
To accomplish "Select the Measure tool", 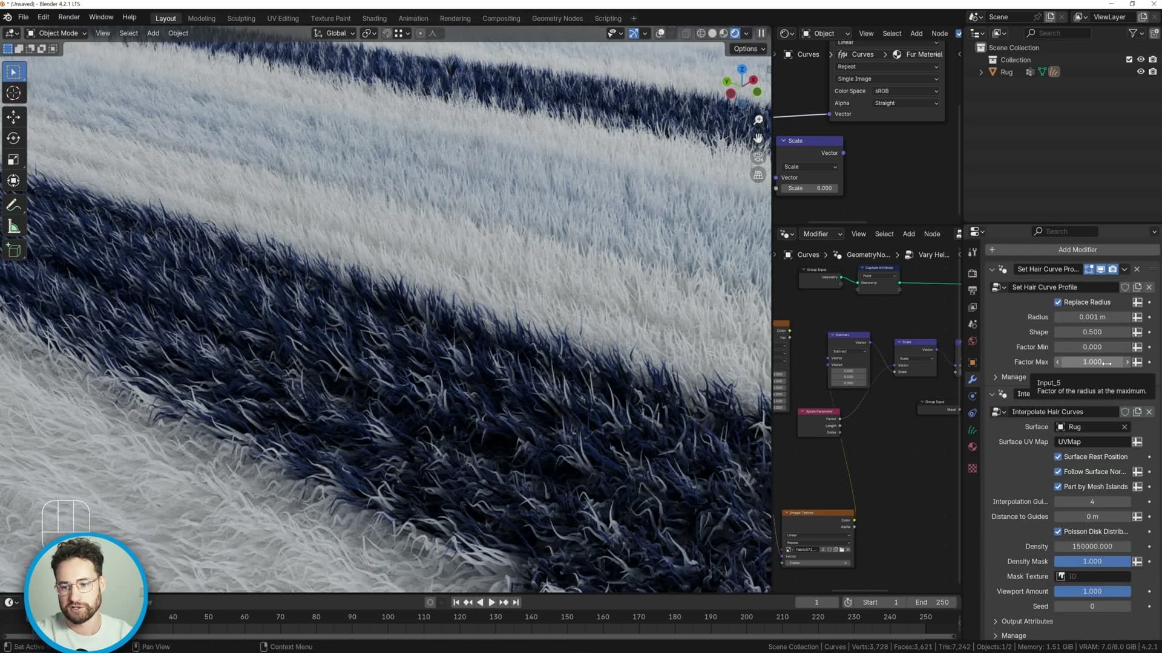I will [13, 227].
